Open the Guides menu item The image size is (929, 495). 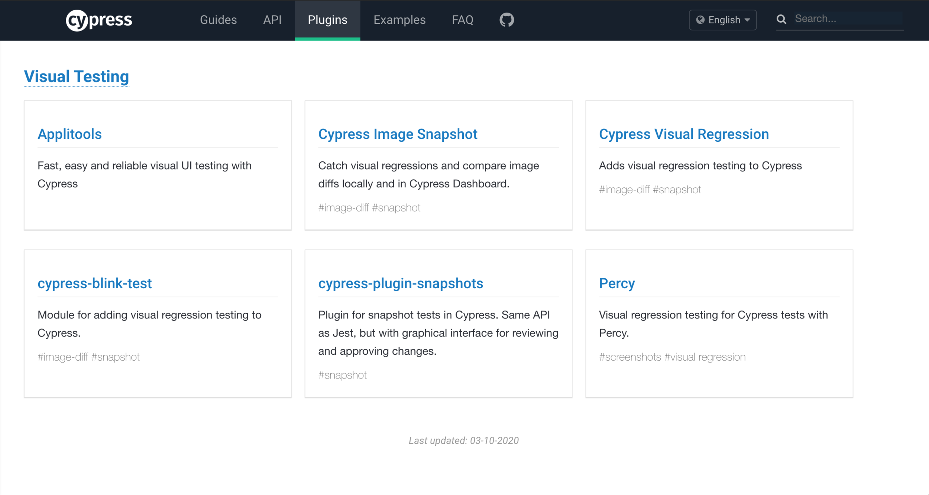coord(218,20)
